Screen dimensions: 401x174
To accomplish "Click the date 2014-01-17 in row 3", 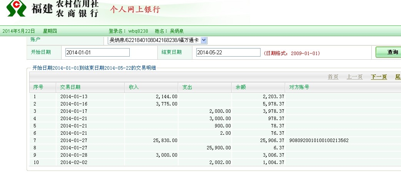I will click(74, 111).
